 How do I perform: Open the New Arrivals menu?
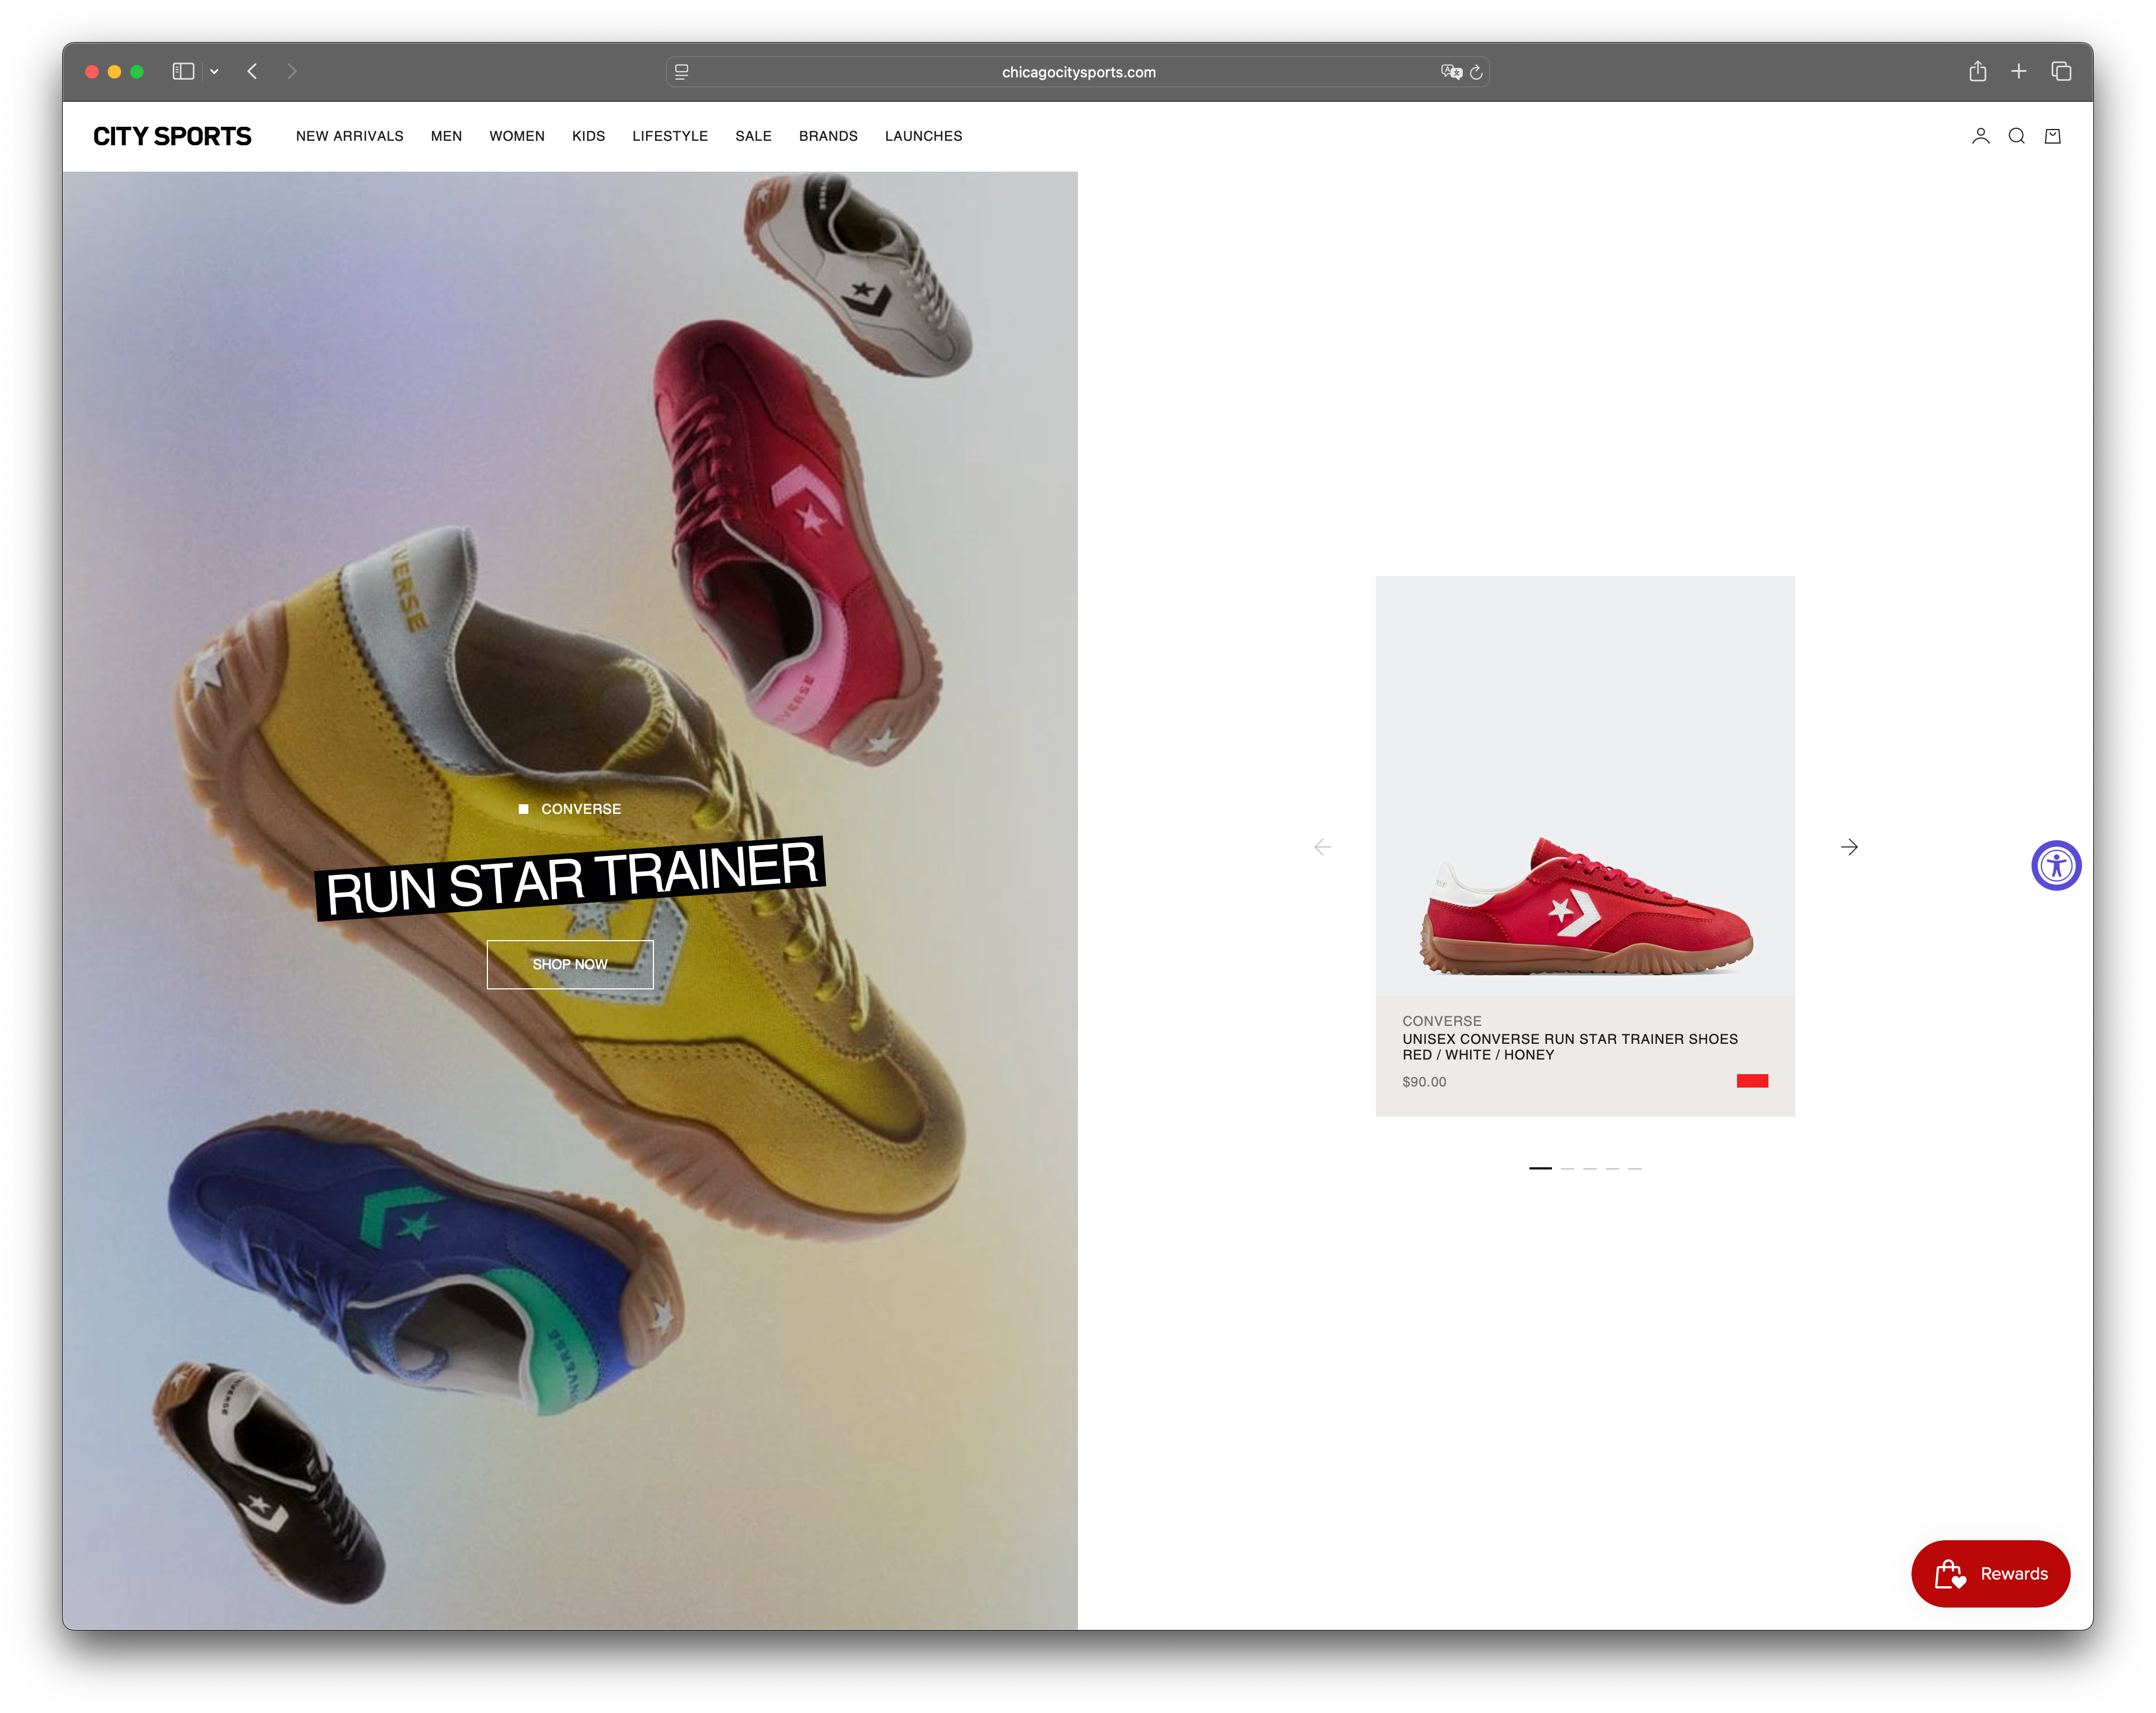(x=349, y=136)
